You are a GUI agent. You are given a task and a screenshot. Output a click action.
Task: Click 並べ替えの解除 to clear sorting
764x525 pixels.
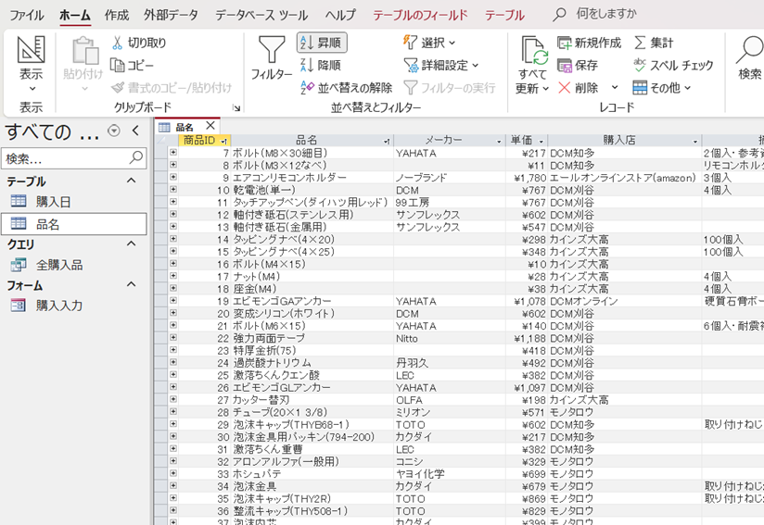coord(348,88)
